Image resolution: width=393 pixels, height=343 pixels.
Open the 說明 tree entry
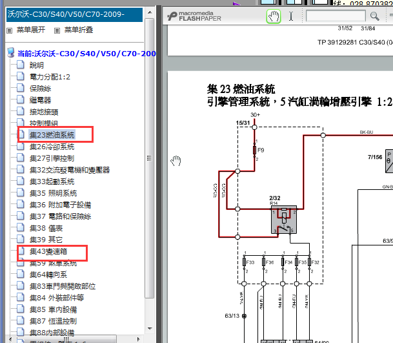click(x=37, y=65)
